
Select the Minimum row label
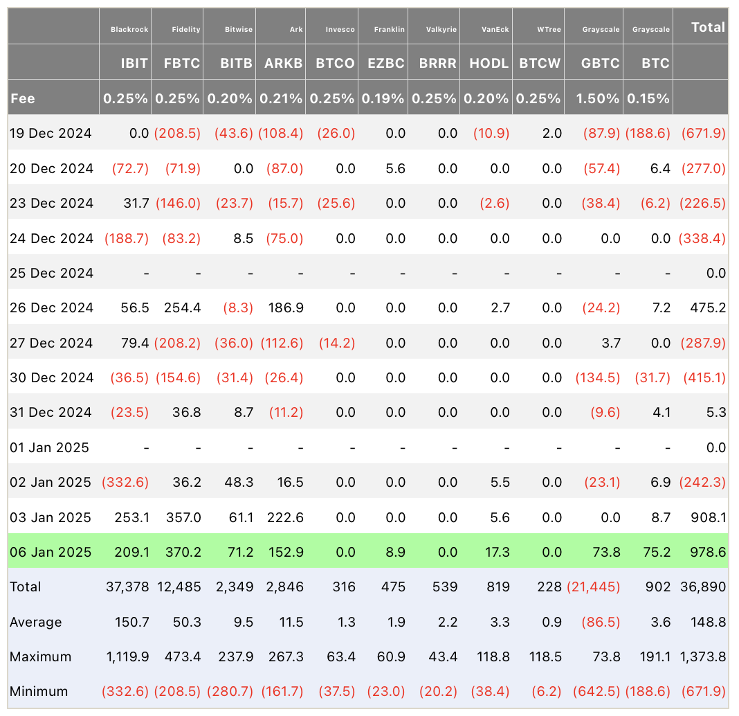39,692
